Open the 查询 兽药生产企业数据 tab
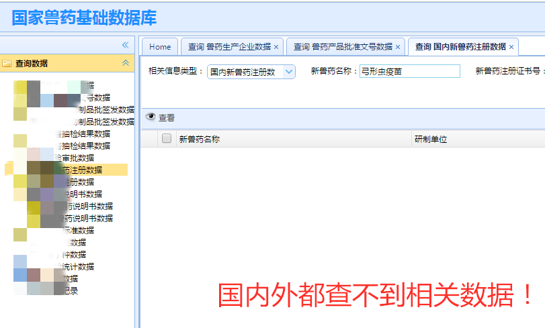 229,47
